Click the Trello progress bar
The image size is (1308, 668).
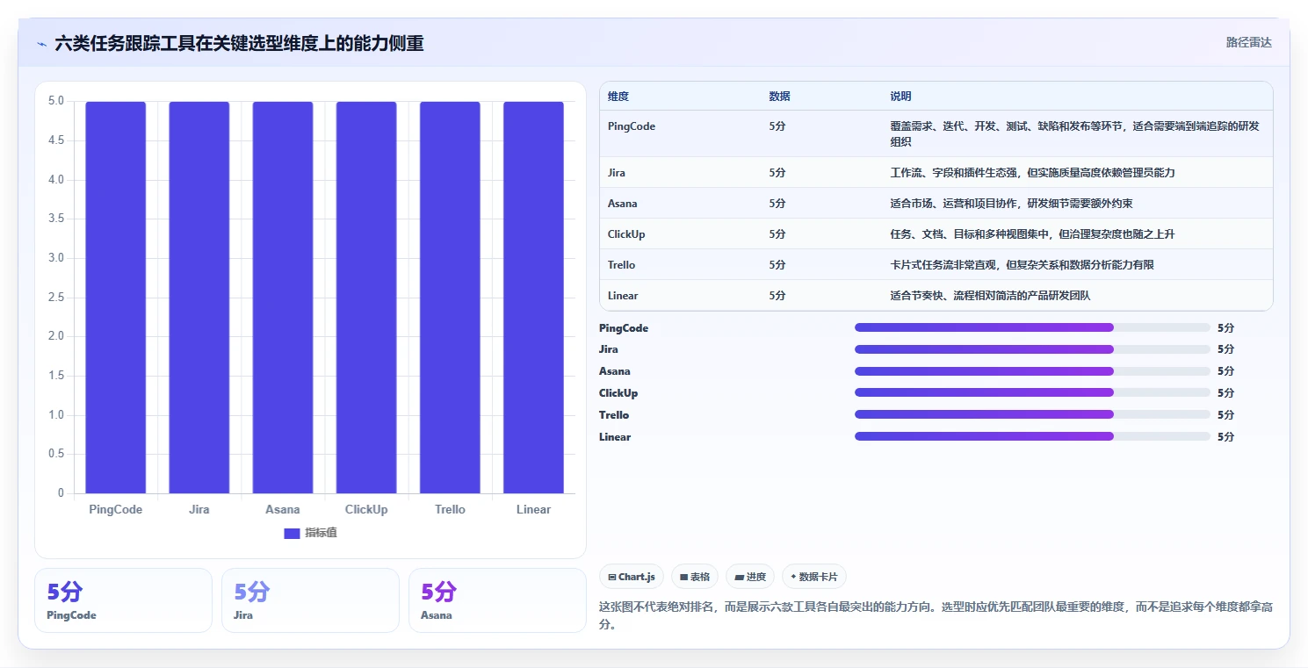coord(1032,414)
